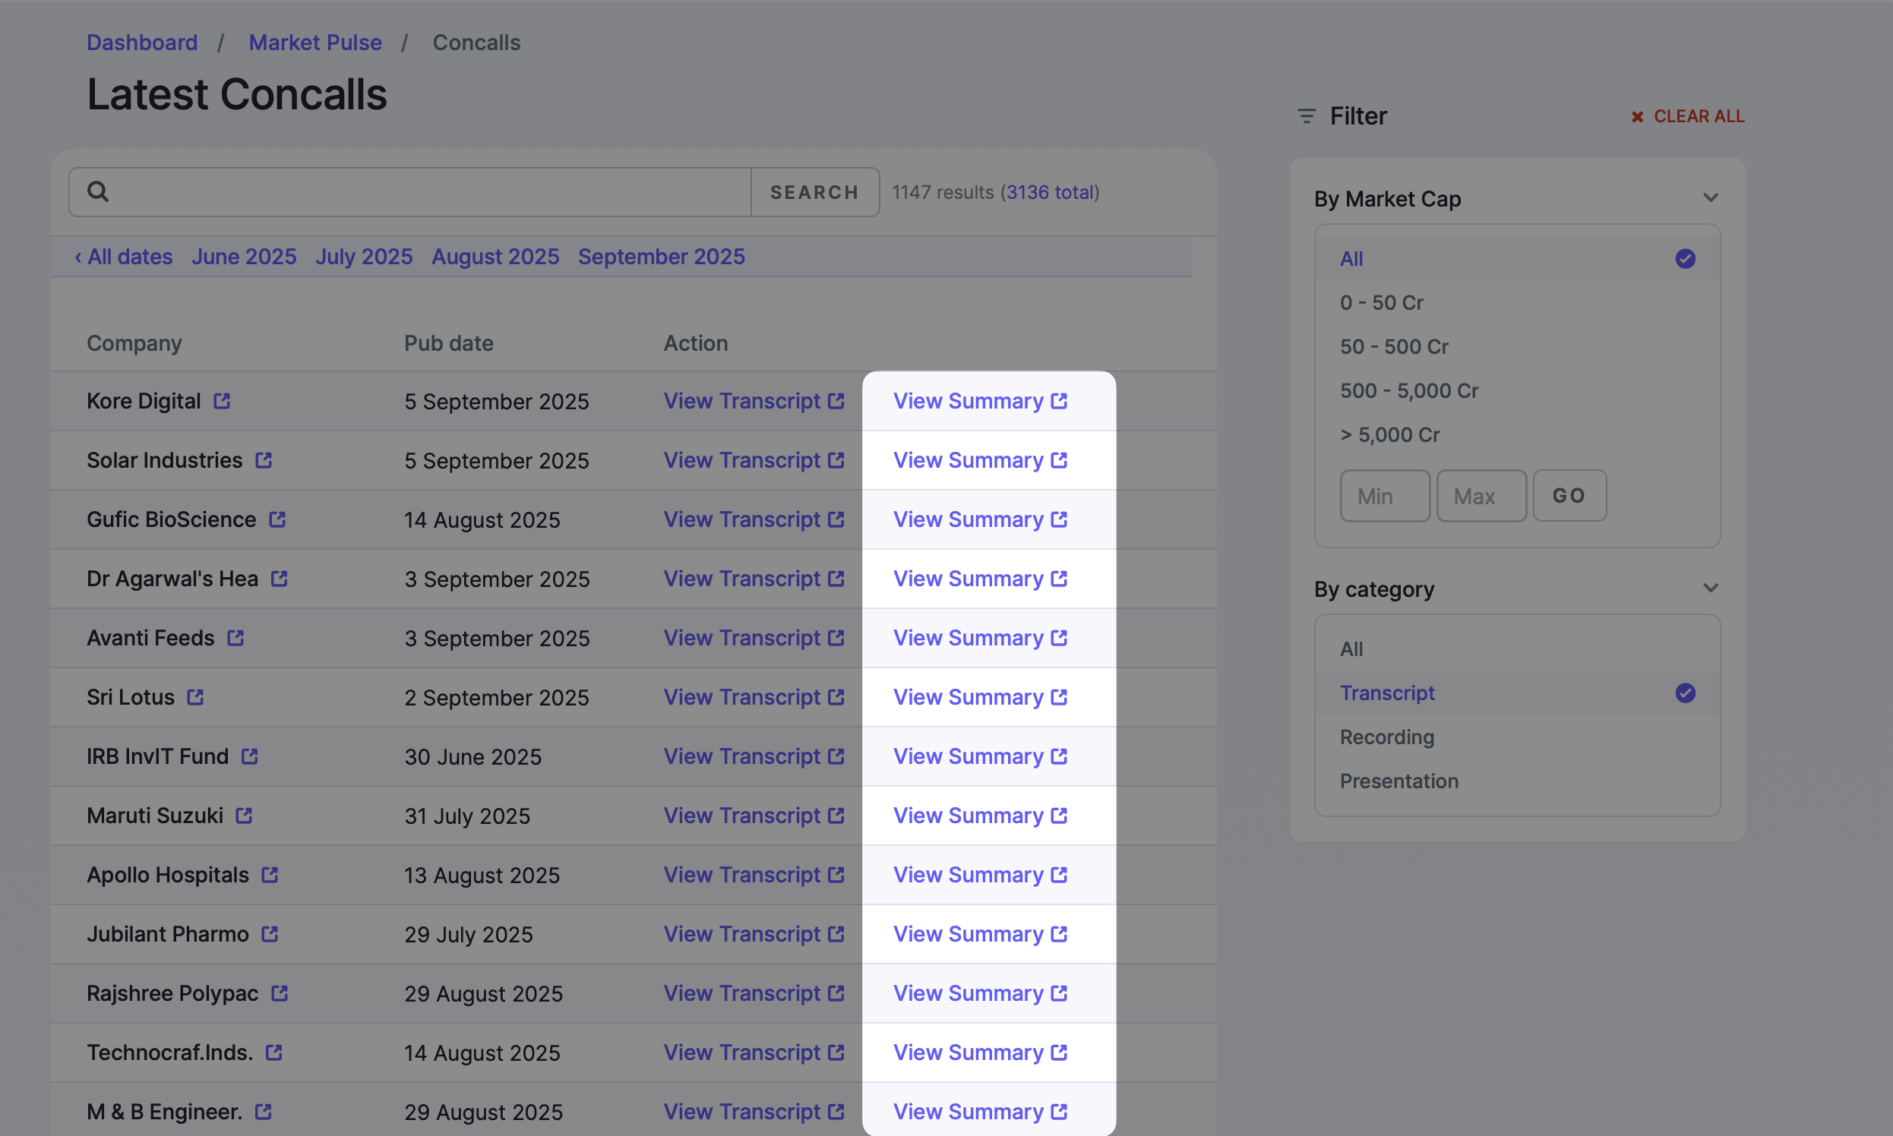This screenshot has height=1136, width=1893.
Task: Select Recording category filter
Action: tap(1517, 737)
